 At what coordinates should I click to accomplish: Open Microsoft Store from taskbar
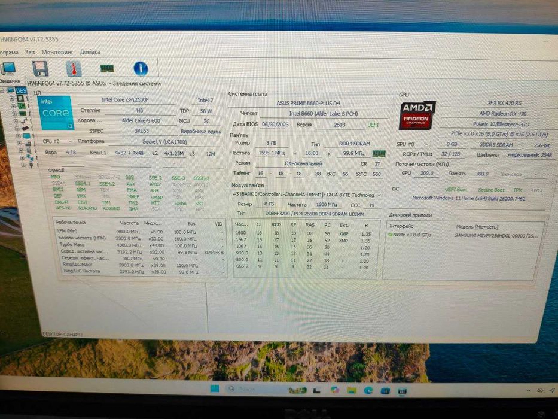pyautogui.click(x=385, y=391)
